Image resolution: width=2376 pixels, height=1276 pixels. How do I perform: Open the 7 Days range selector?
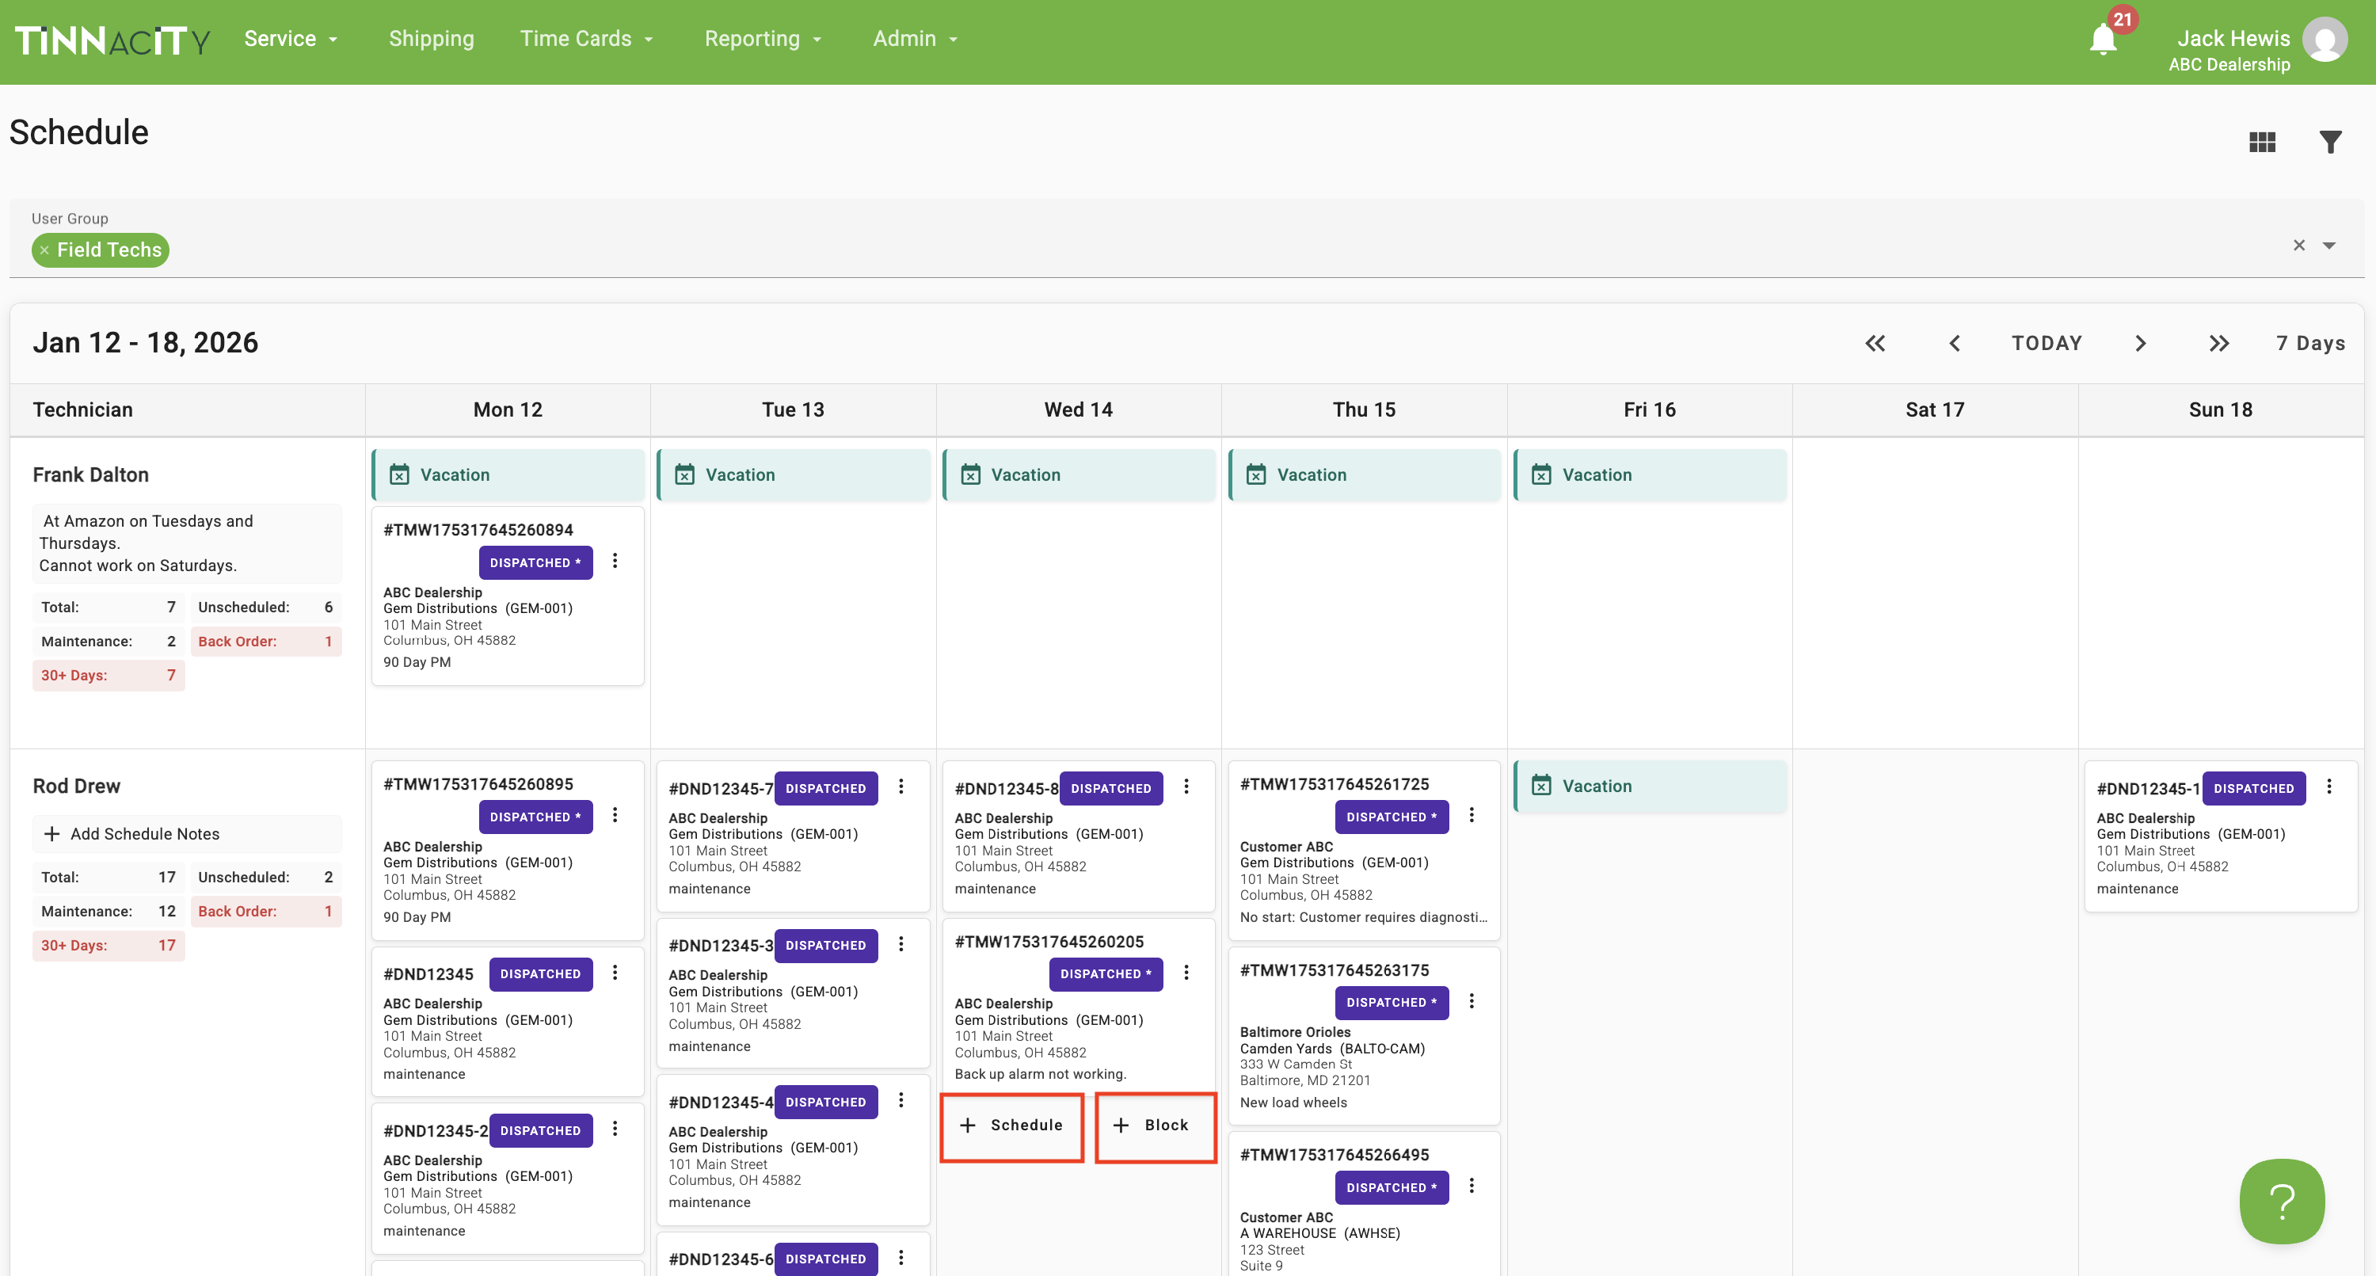tap(2309, 343)
